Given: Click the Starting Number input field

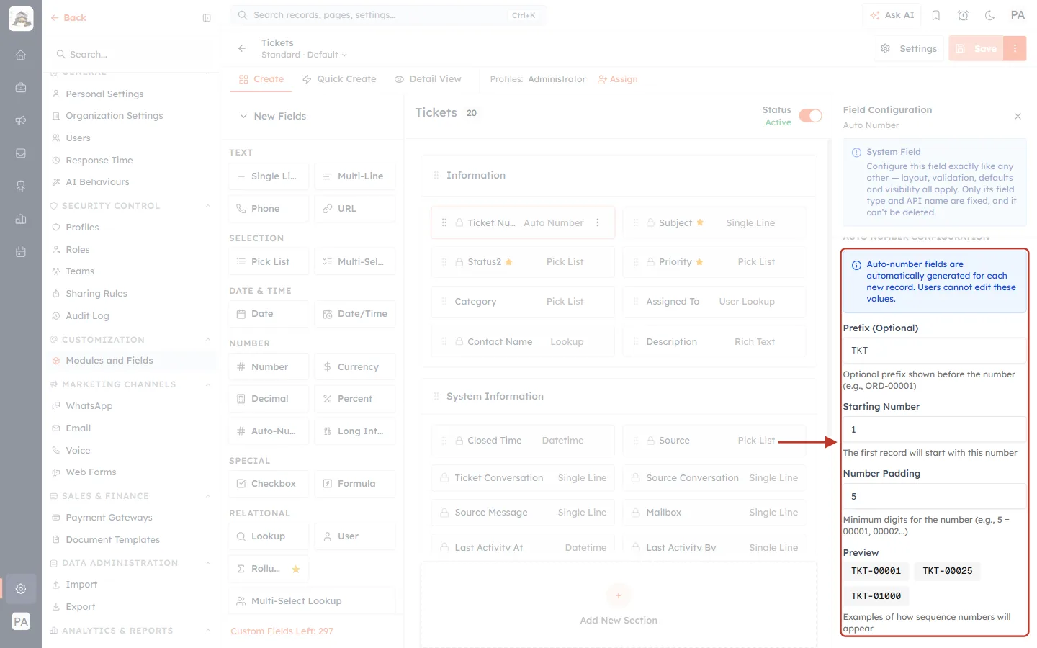Looking at the screenshot, I should (x=935, y=430).
